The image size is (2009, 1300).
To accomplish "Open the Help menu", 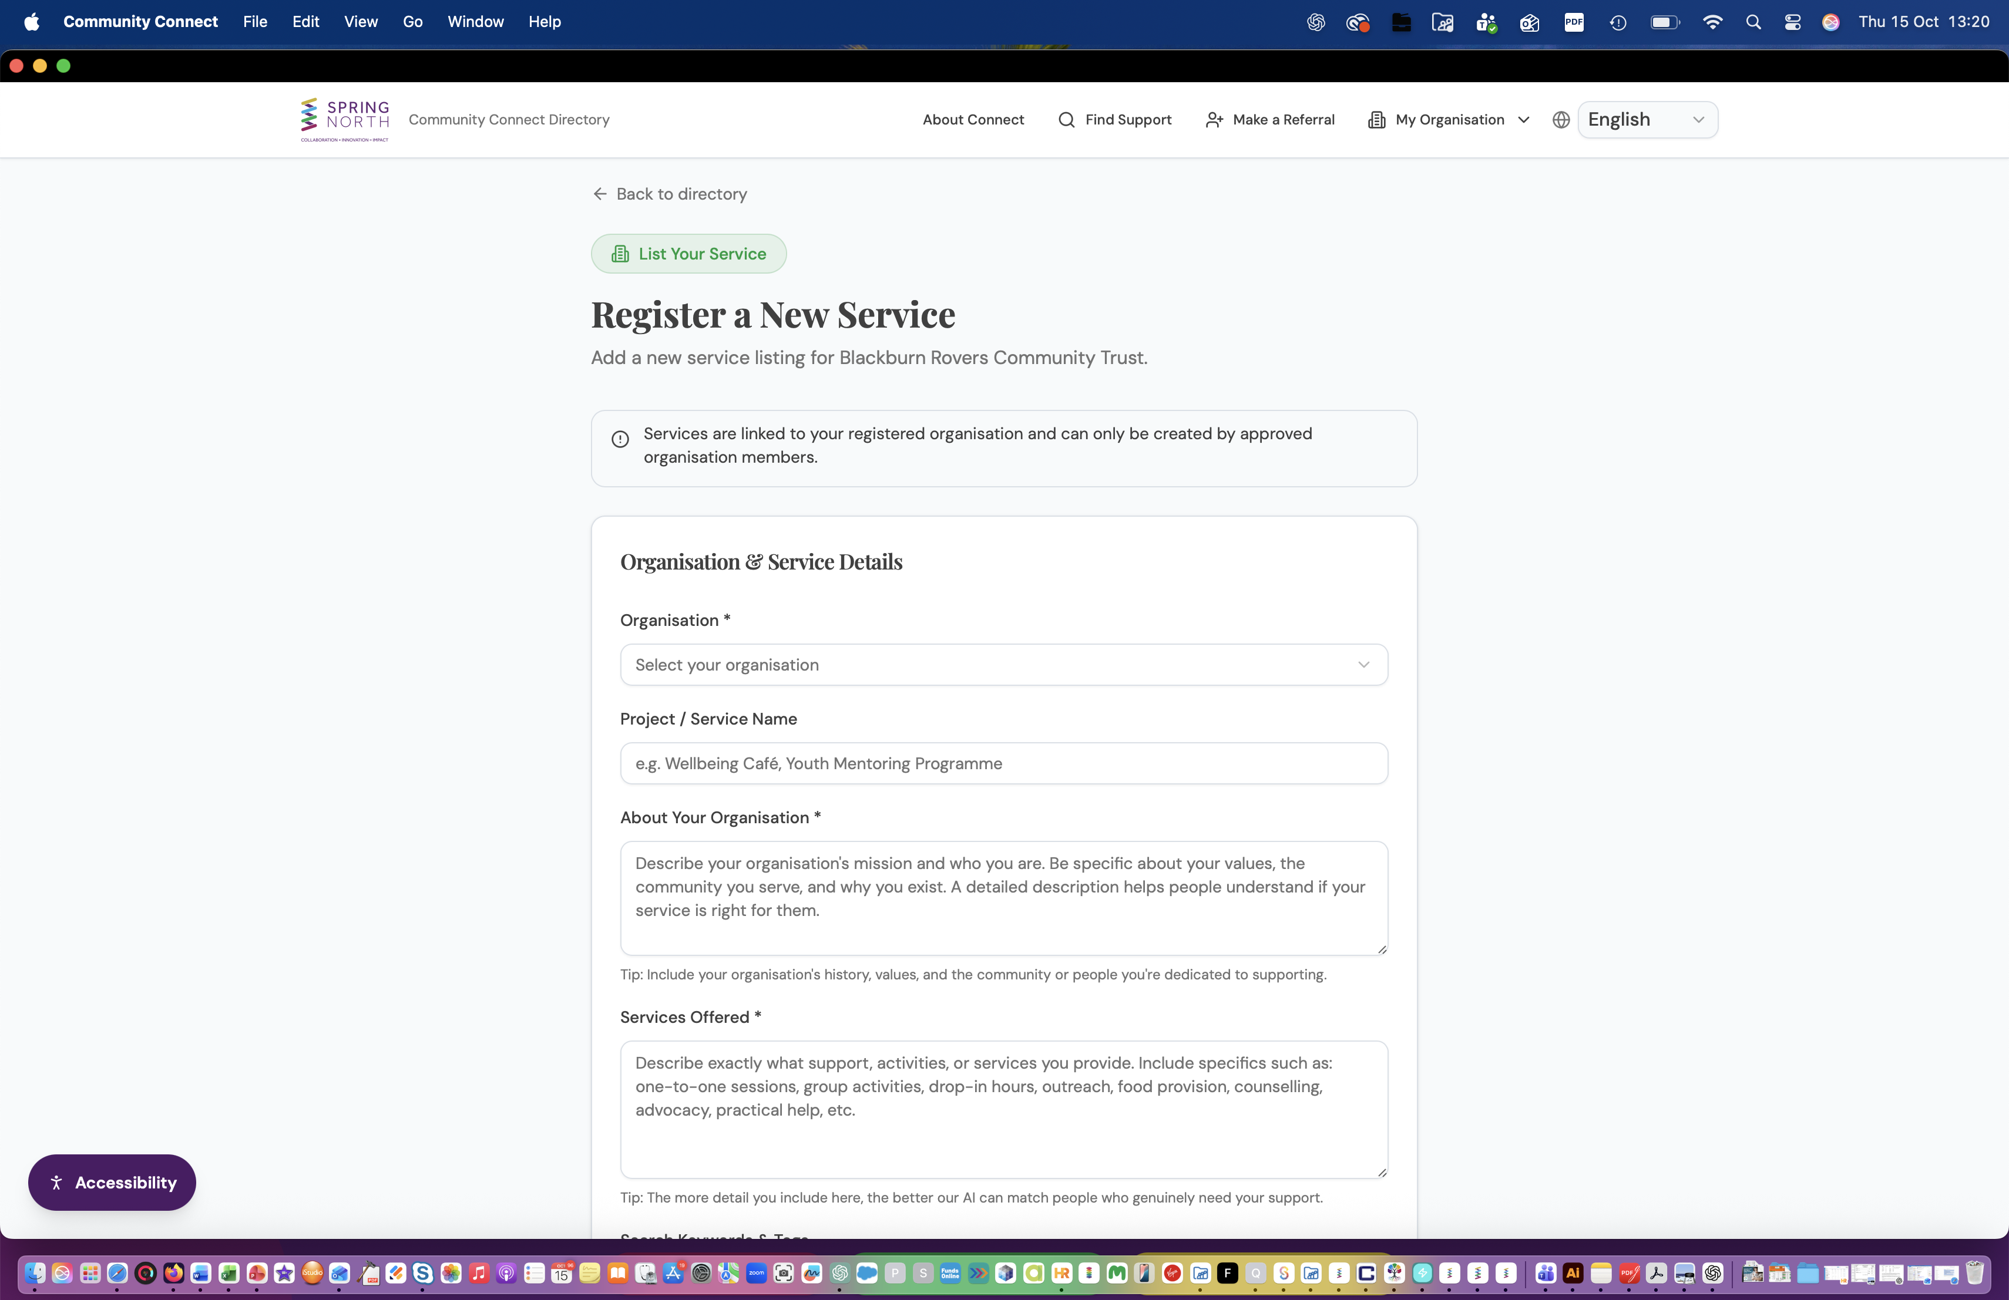I will pos(545,22).
